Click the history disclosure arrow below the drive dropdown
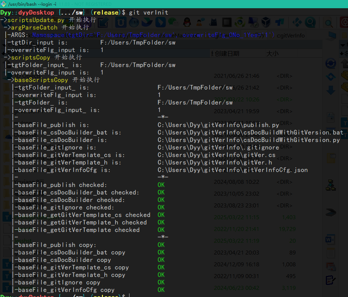 click(x=342, y=54)
